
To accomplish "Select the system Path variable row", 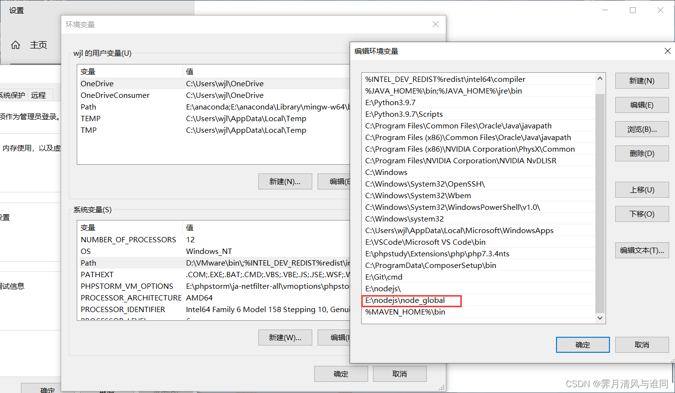I will 214,263.
